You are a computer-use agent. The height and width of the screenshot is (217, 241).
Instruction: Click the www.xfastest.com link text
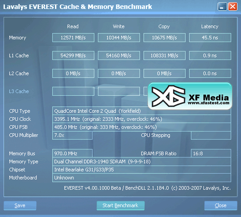[x=208, y=103]
